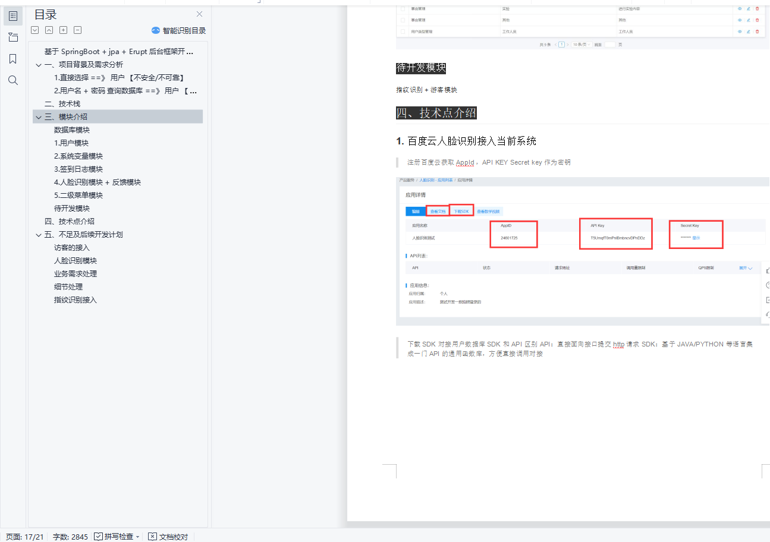The image size is (770, 542).
Task: Toggle 拼写检查 spell check in status bar
Action: point(114,537)
